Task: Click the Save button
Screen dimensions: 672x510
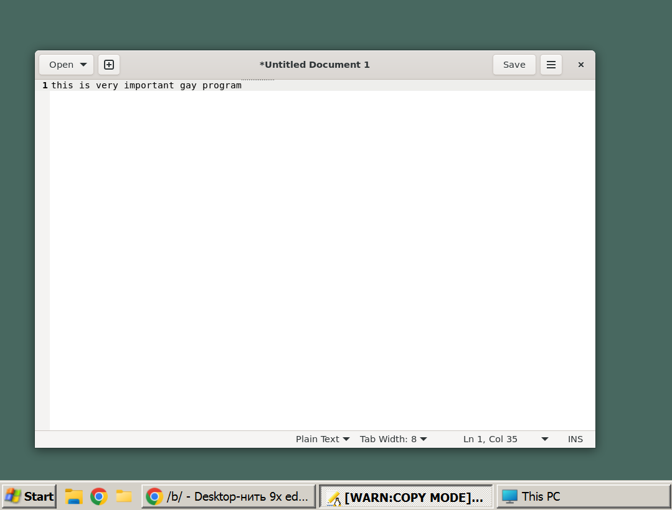Action: click(x=514, y=65)
